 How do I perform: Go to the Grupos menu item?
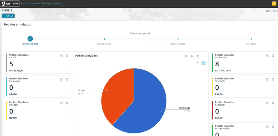(25, 4)
